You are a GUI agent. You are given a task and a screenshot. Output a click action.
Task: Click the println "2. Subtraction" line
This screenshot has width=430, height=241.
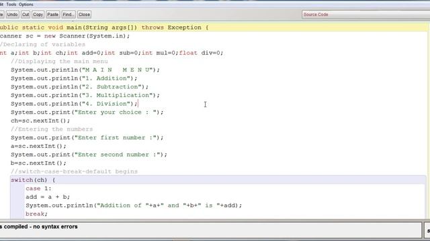(x=79, y=86)
